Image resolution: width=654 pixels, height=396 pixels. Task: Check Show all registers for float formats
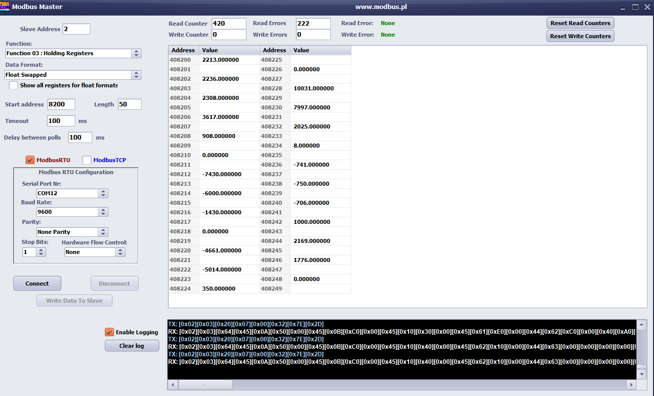(14, 85)
